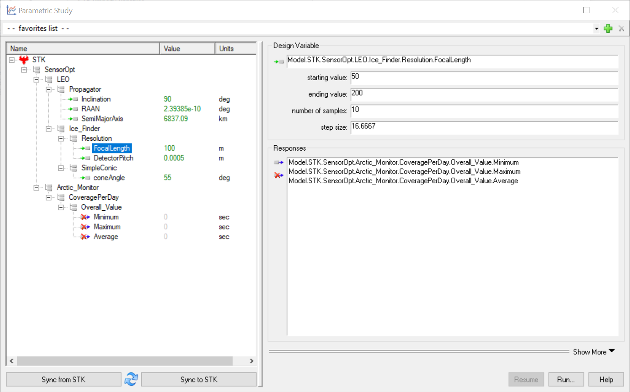This screenshot has width=630, height=392.
Task: Click the Propagator folder icon
Action: click(61, 89)
